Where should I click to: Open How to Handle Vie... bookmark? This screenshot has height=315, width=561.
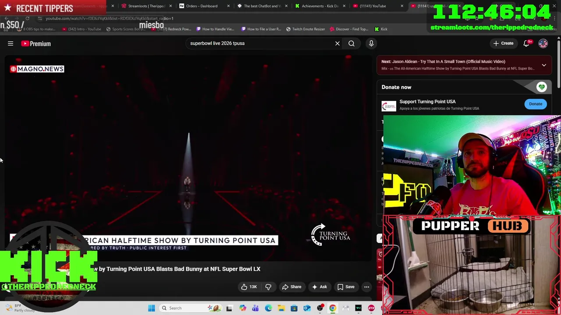pos(215,29)
